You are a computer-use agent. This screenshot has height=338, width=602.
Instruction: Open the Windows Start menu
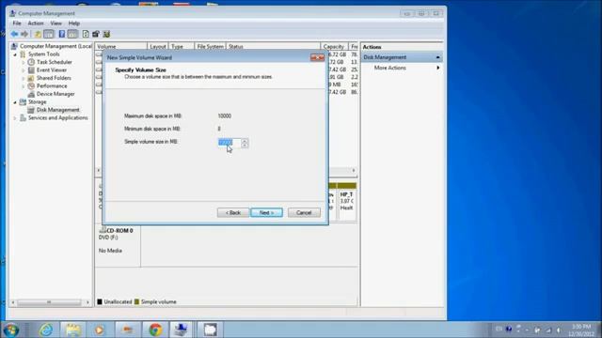coord(11,330)
